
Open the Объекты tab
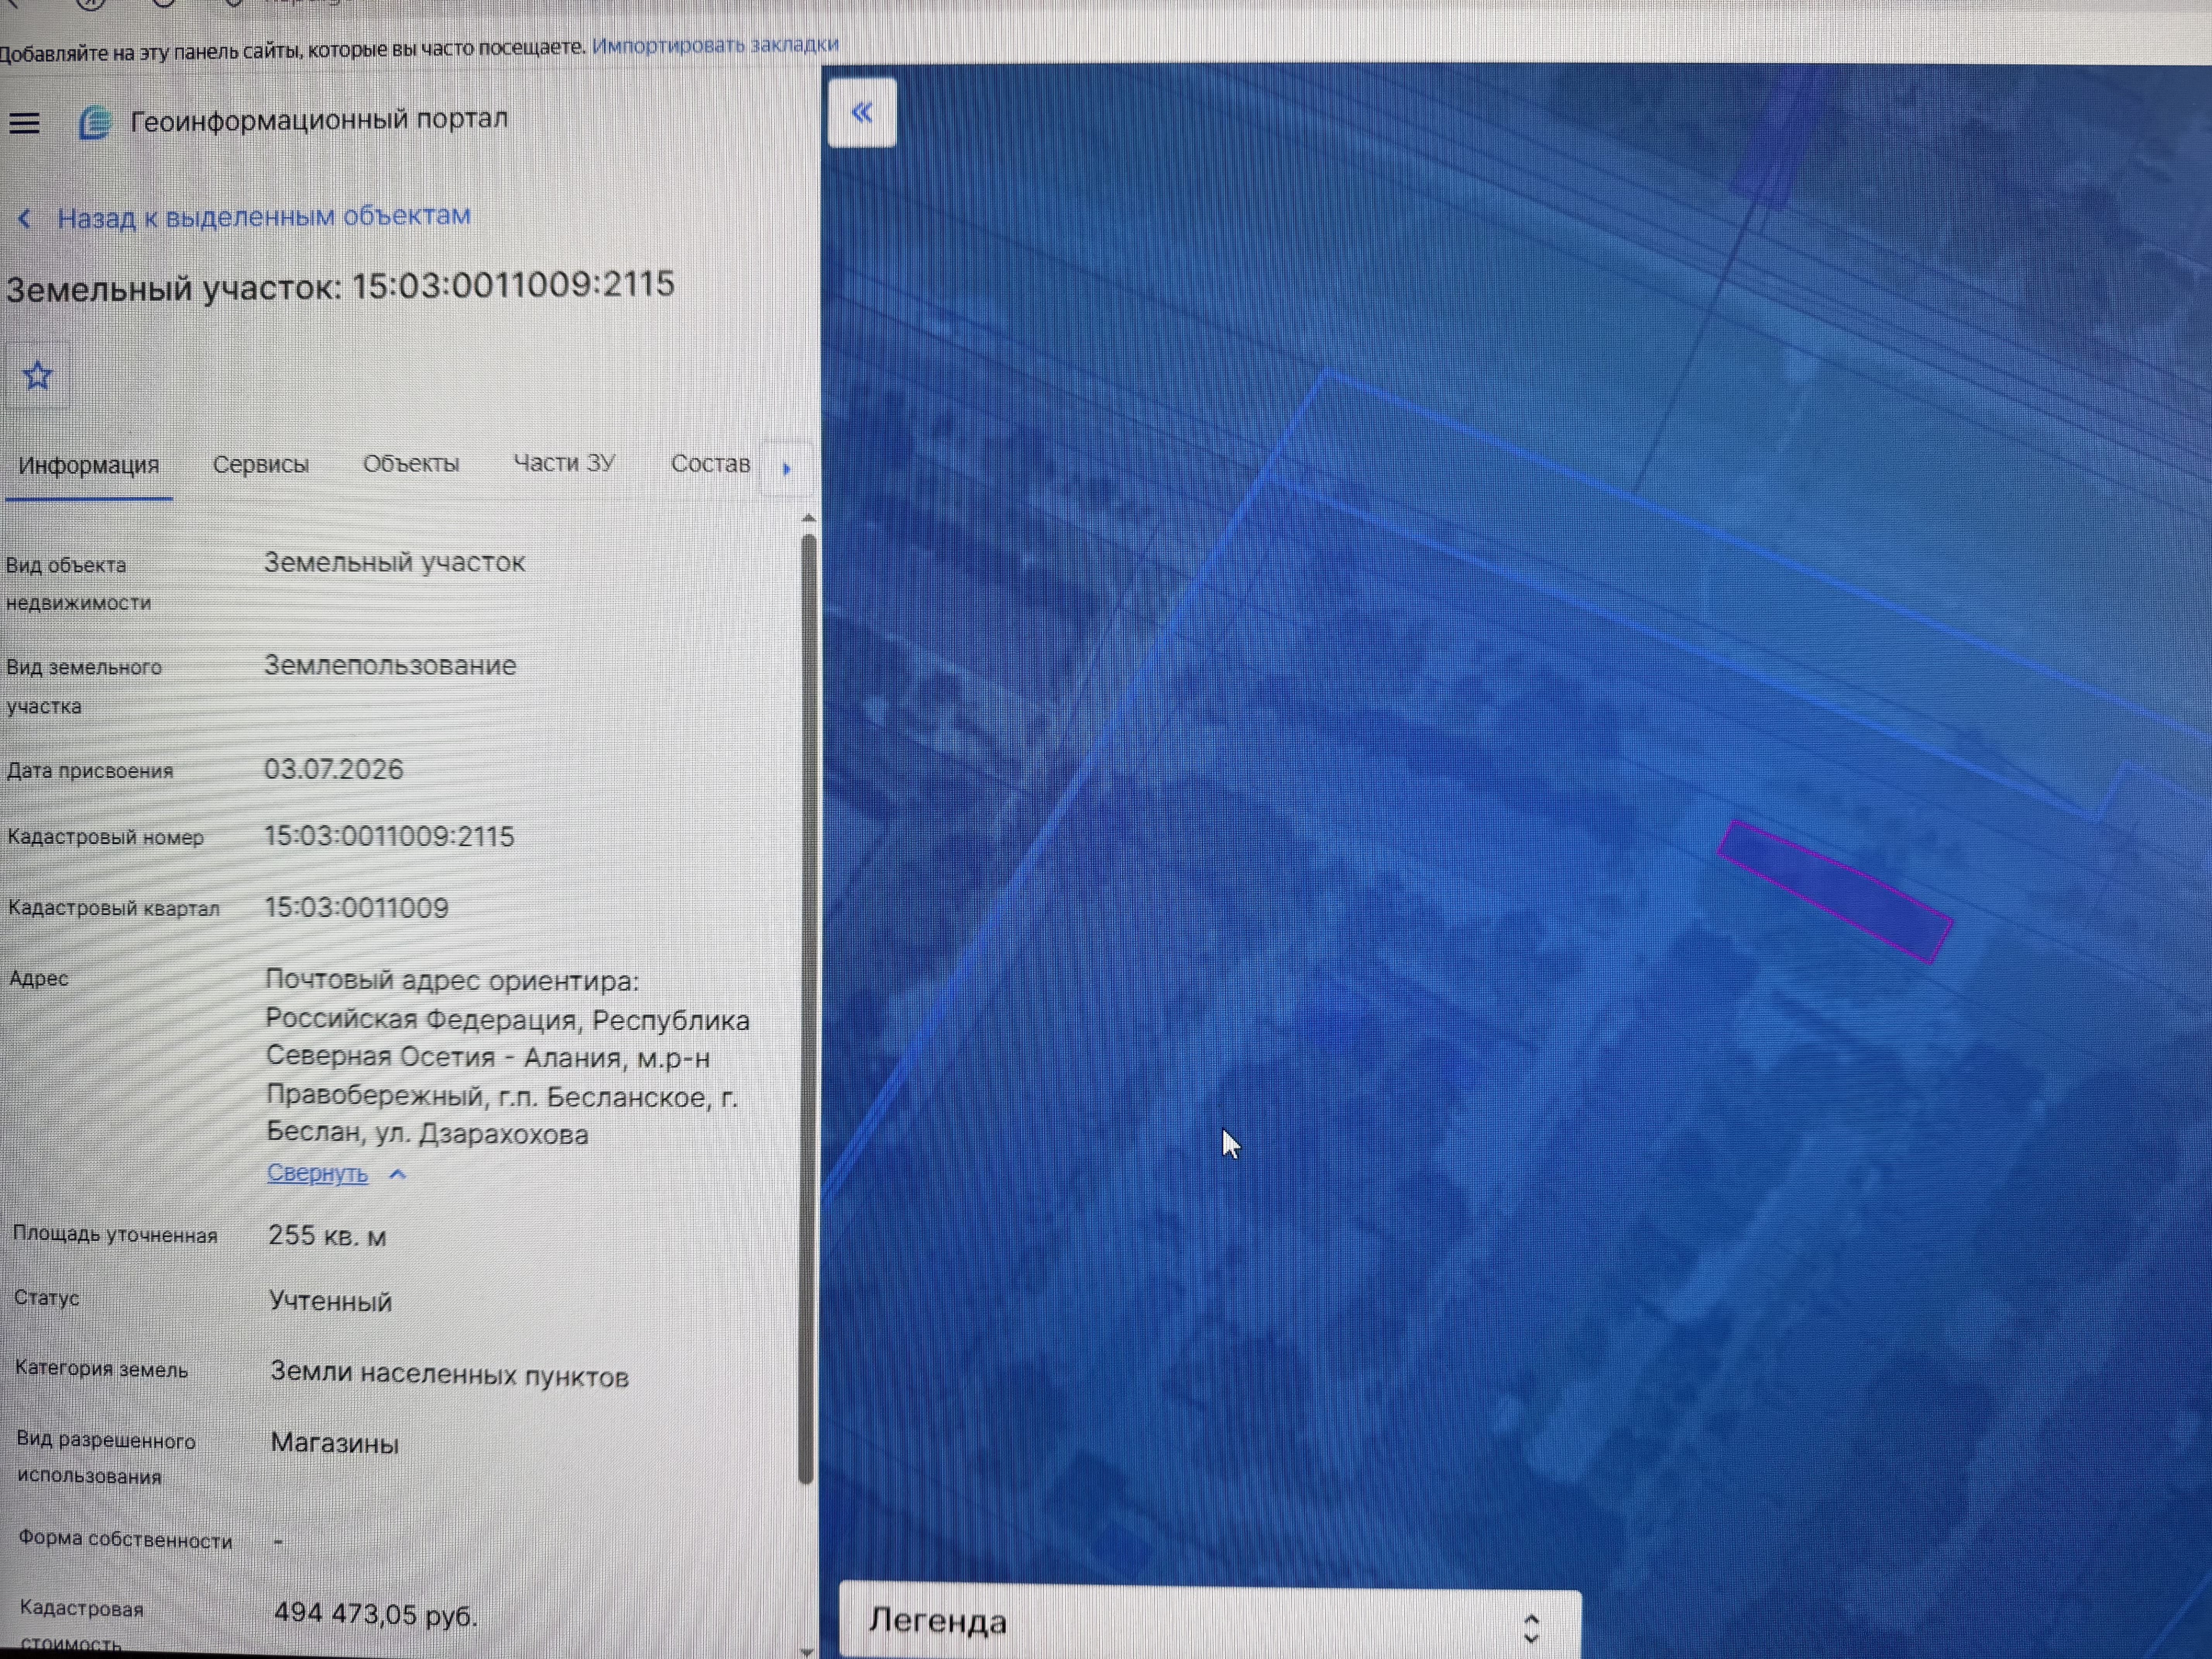[x=411, y=463]
